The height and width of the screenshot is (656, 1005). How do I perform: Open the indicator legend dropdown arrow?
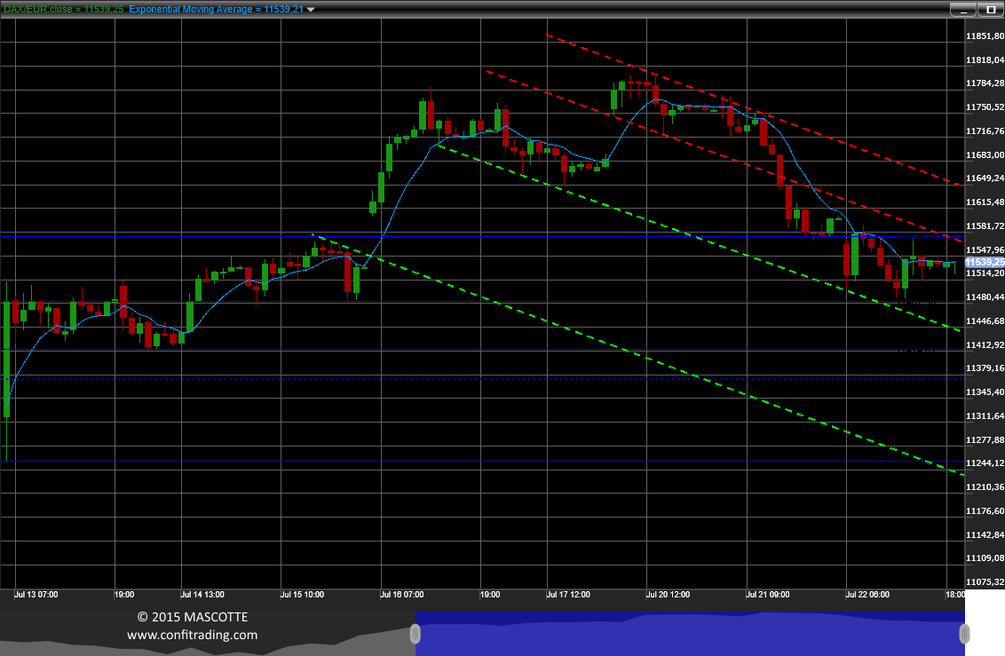(311, 10)
